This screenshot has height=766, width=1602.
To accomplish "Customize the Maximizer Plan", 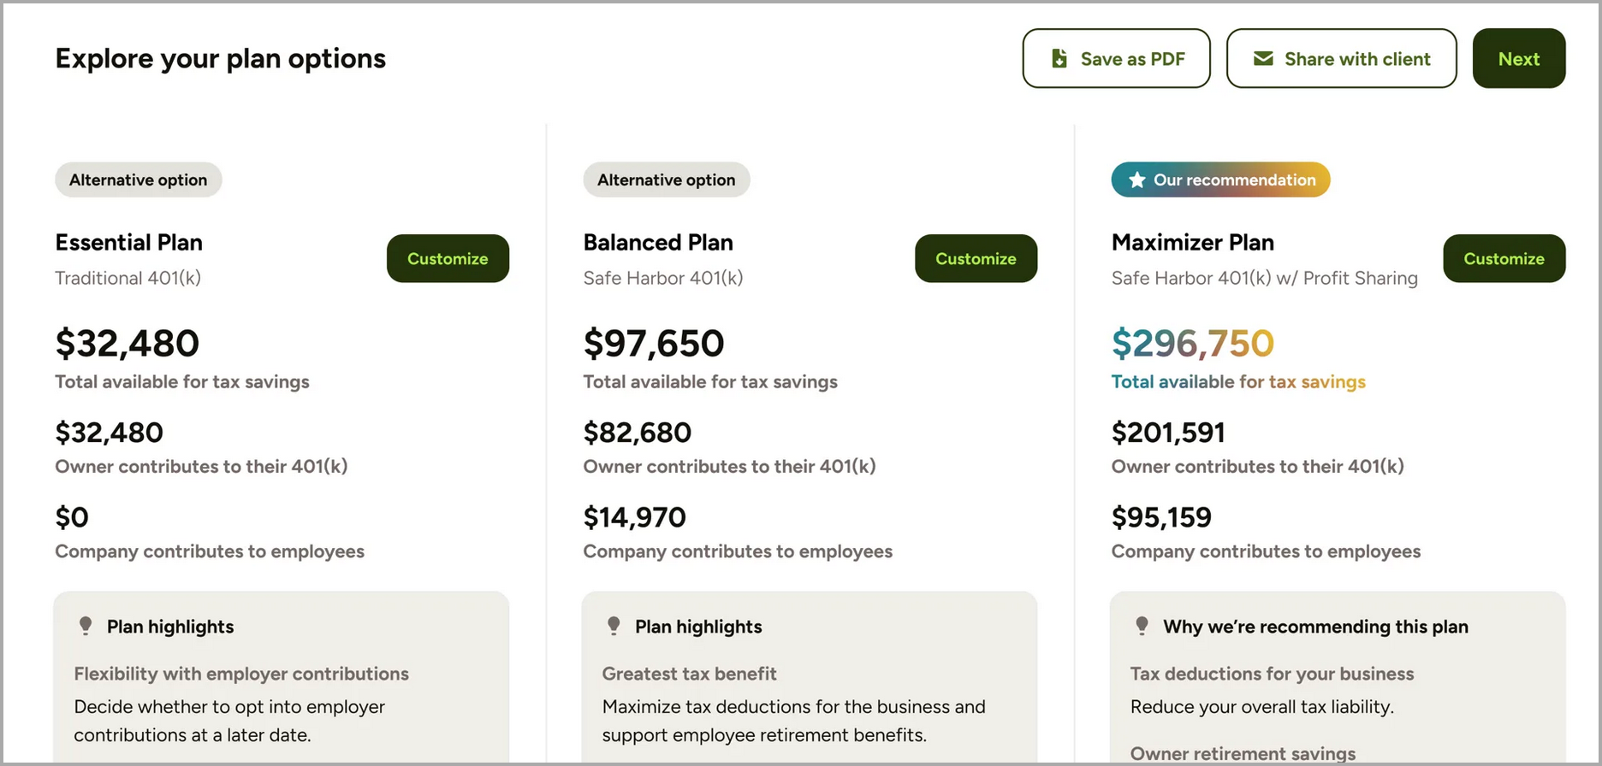I will coord(1504,258).
